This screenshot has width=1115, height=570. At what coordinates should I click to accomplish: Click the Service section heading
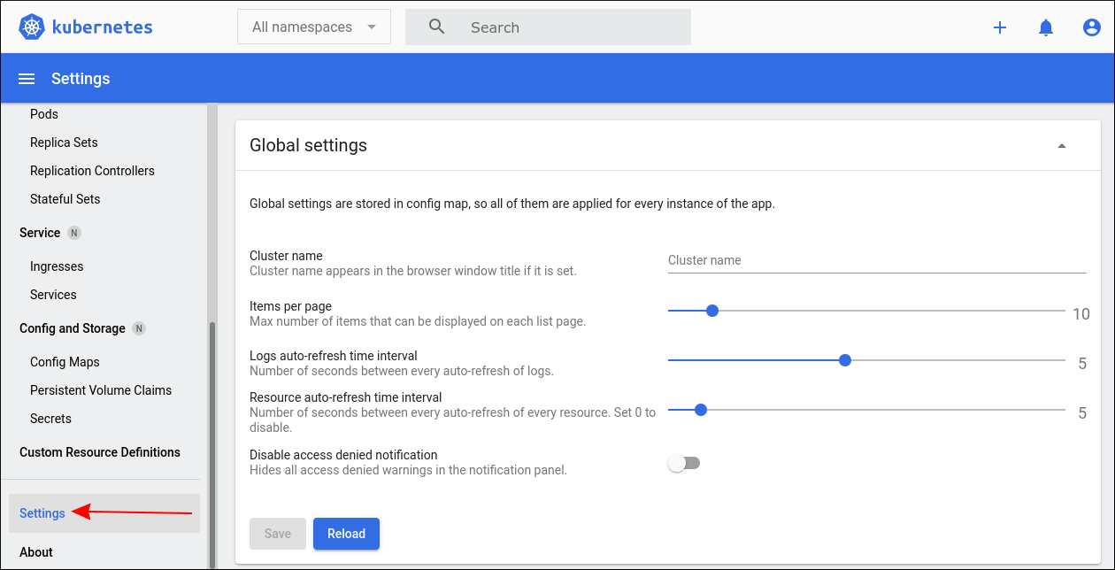[x=40, y=233]
